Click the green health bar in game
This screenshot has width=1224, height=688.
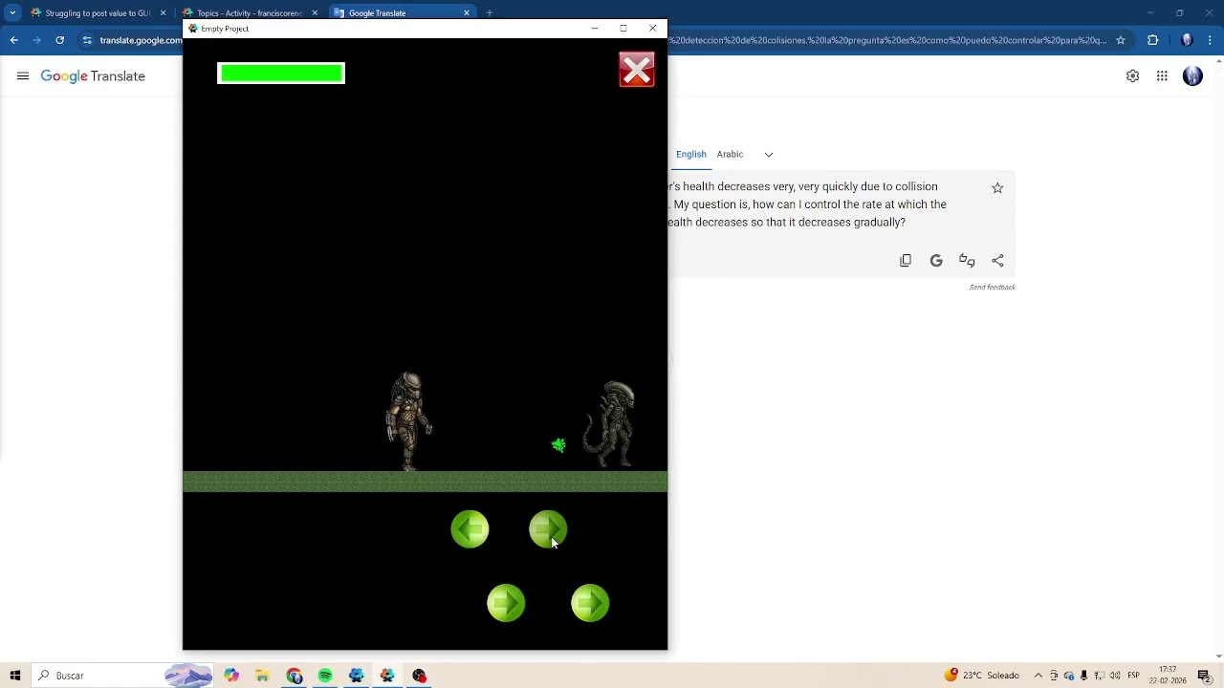point(281,74)
